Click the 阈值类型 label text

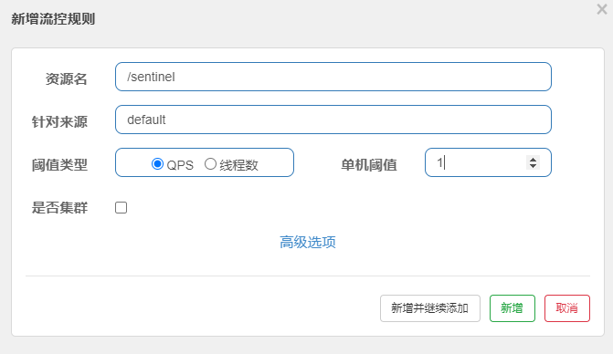59,165
